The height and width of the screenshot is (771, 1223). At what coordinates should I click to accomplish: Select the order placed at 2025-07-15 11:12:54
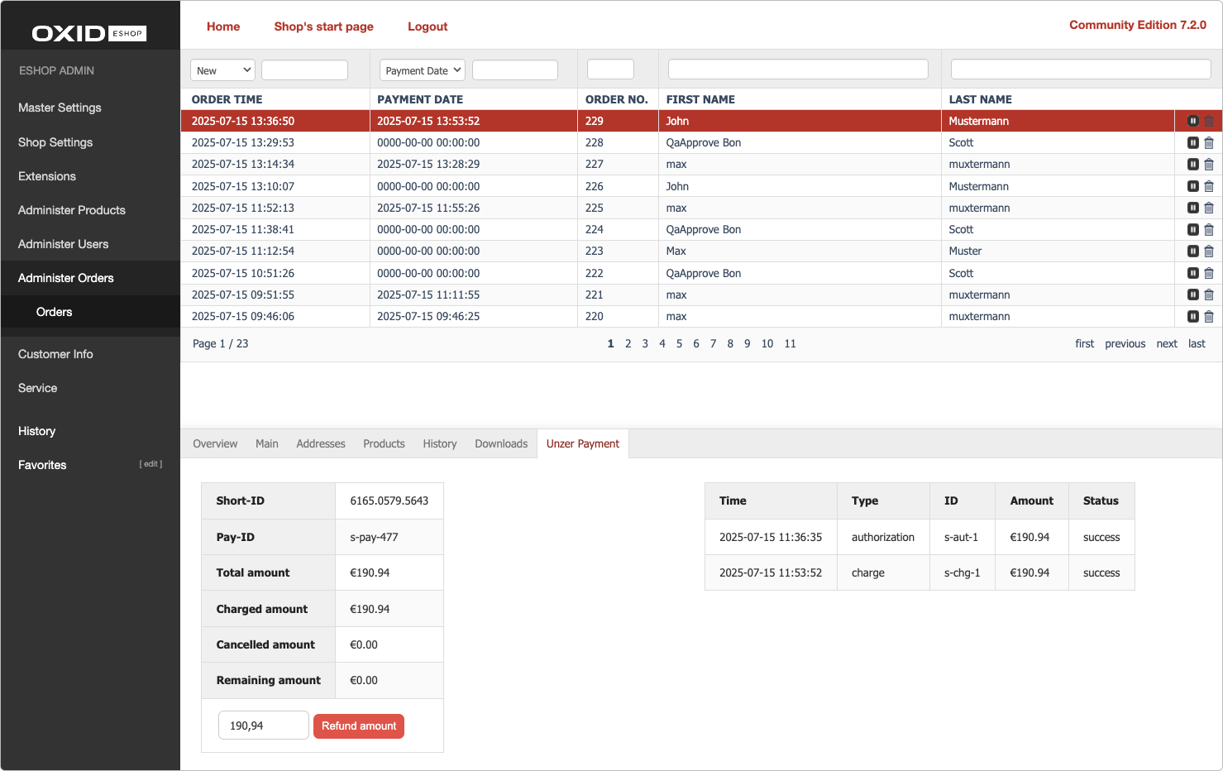(243, 251)
